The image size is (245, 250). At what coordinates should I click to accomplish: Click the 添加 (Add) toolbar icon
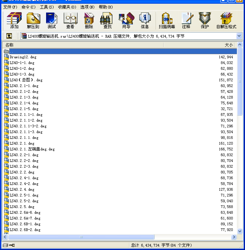[14, 21]
